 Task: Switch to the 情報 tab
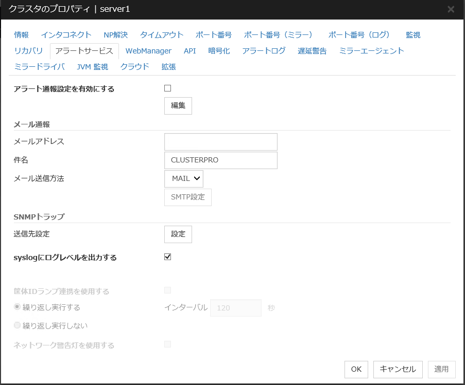click(x=22, y=35)
